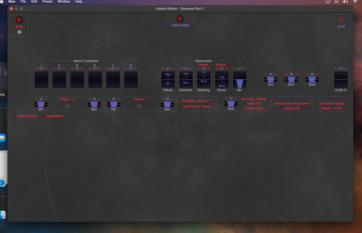This screenshot has width=362, height=233.
Task: Click the Haken Editor red knob
Action: pos(180,19)
